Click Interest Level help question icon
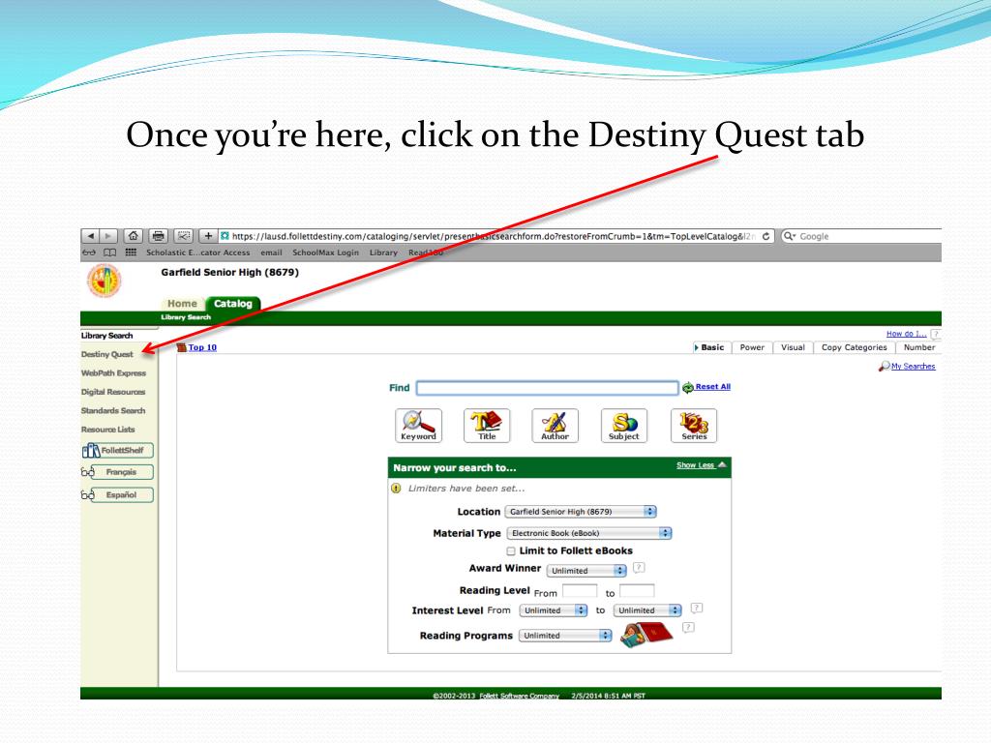Image resolution: width=991 pixels, height=743 pixels. tap(697, 608)
